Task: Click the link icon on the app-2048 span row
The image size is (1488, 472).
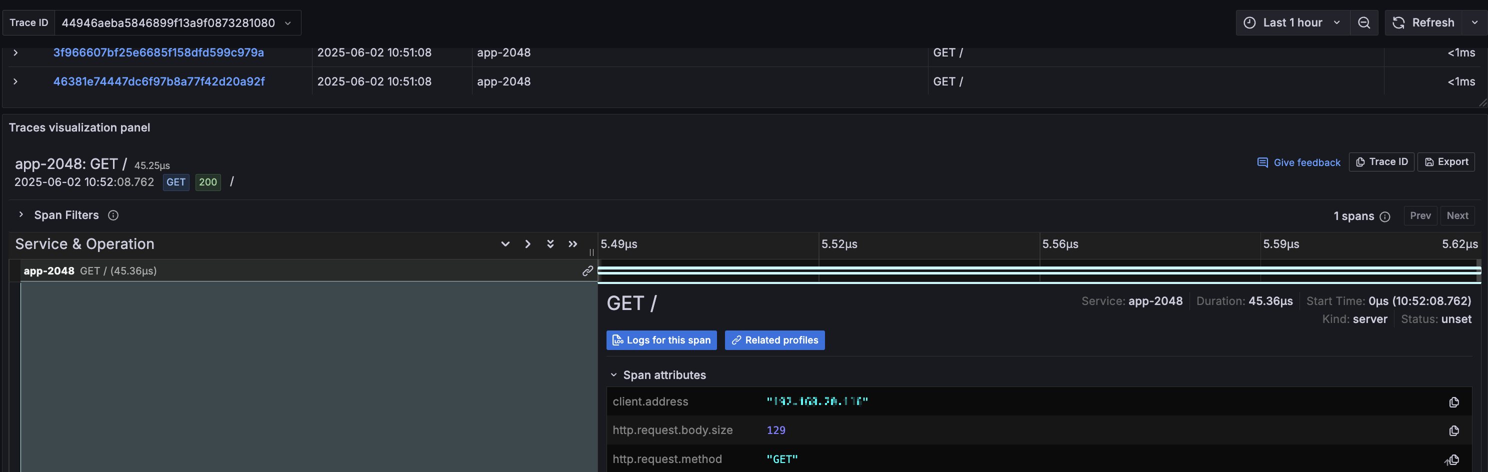Action: [x=587, y=270]
